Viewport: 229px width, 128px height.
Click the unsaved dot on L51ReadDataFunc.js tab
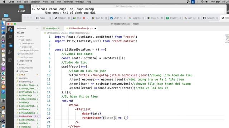click(x=95, y=28)
